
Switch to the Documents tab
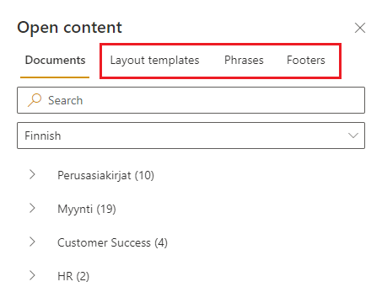[x=55, y=60]
